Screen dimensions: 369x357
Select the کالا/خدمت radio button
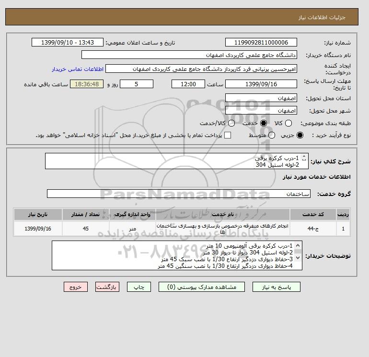click(231, 123)
